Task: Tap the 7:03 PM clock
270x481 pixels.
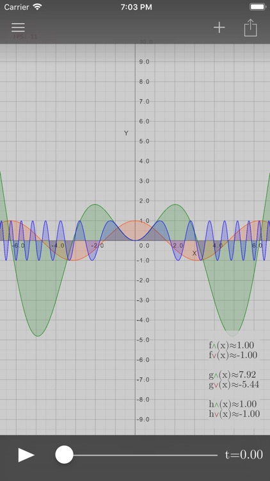Action: pyautogui.click(x=136, y=7)
